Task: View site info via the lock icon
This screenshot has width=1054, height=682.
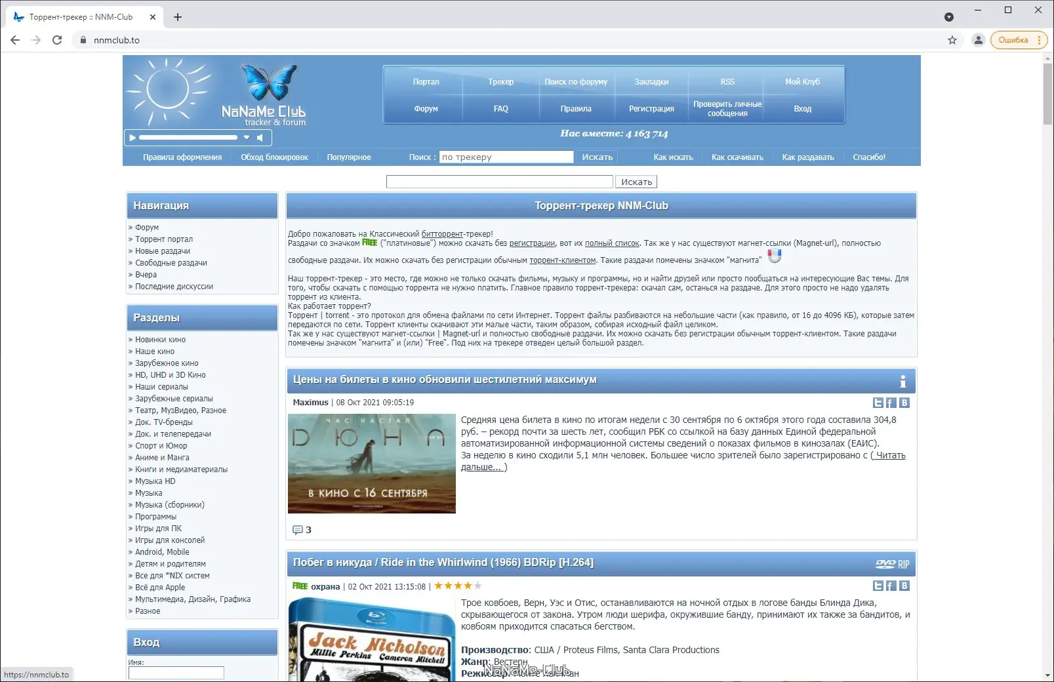Action: [x=83, y=40]
